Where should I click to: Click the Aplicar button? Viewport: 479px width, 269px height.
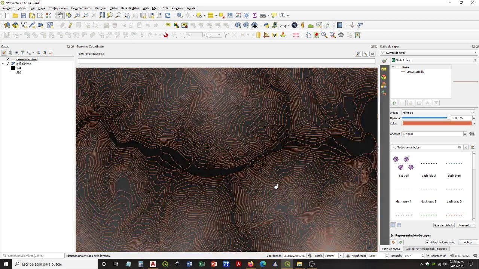coord(468,242)
